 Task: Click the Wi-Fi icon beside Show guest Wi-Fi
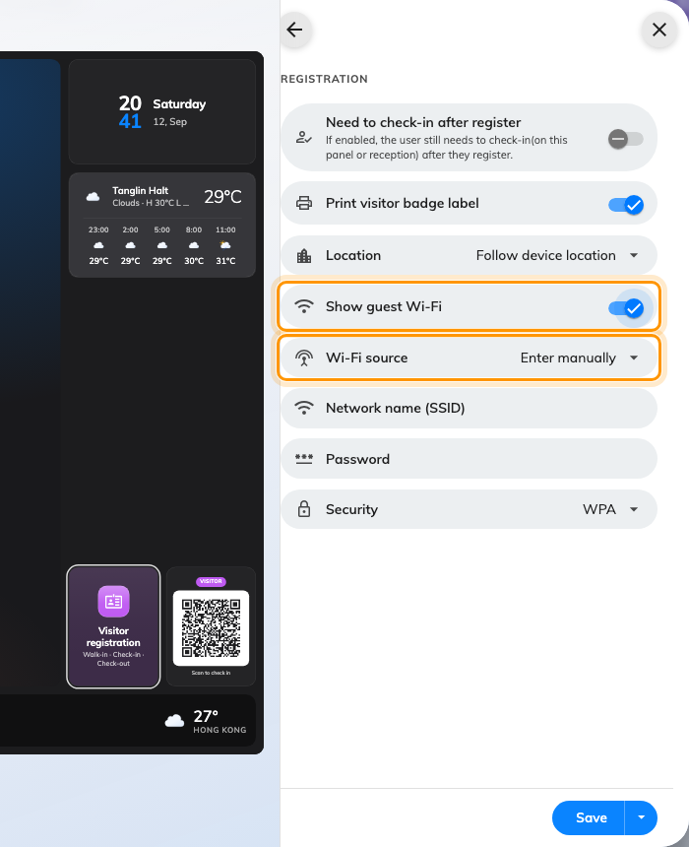tap(304, 307)
